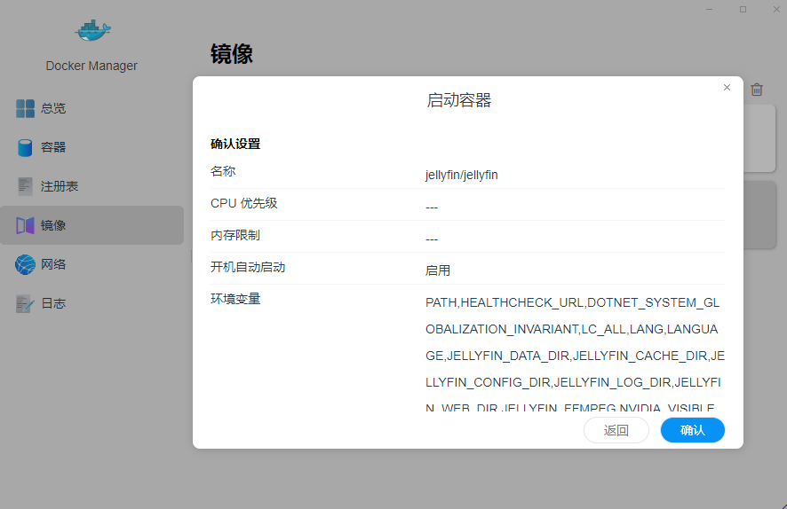Click the 镜像 image icon in sidebar
The width and height of the screenshot is (787, 509).
coord(25,225)
